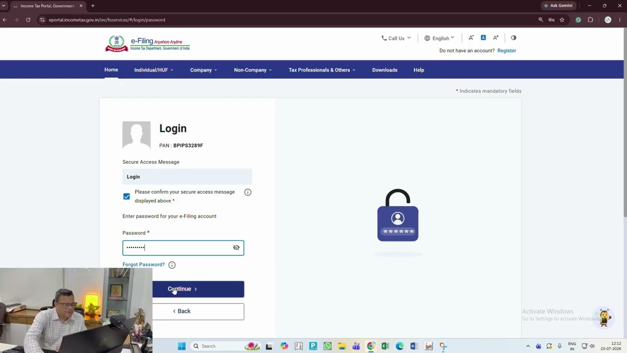Increase font size with A+ icon

496,38
